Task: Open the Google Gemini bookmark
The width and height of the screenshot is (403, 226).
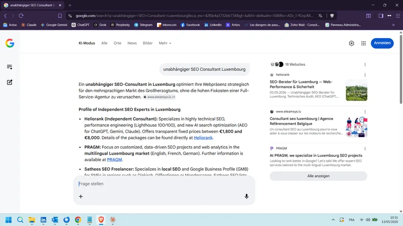Action: [x=54, y=25]
